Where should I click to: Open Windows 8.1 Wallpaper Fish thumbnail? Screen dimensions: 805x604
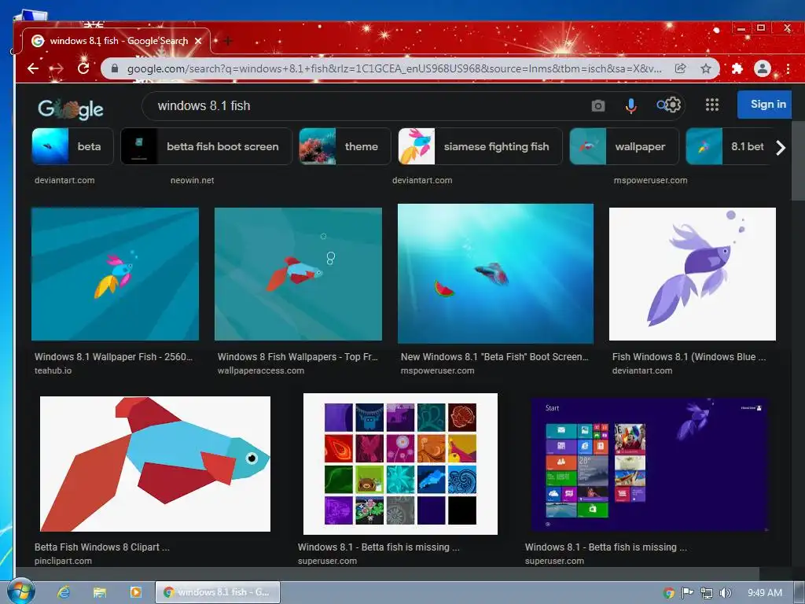coord(115,274)
